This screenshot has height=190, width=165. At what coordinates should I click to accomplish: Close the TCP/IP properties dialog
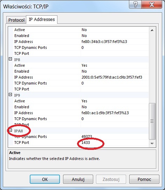(152, 5)
